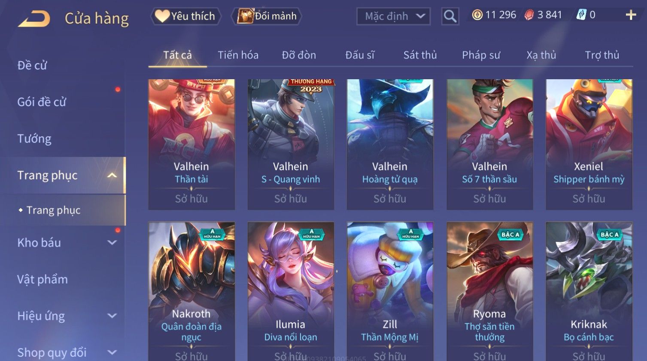Open Gói đề cử in sidebar

coord(42,102)
